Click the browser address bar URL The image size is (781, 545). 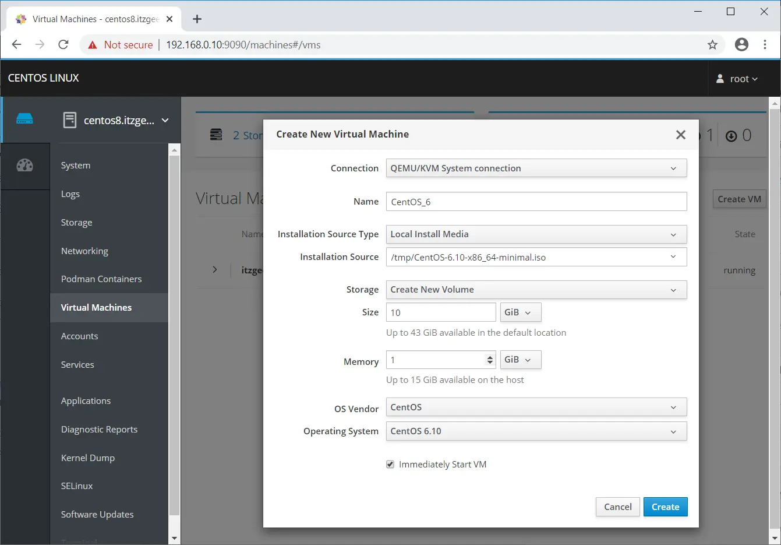click(x=243, y=45)
